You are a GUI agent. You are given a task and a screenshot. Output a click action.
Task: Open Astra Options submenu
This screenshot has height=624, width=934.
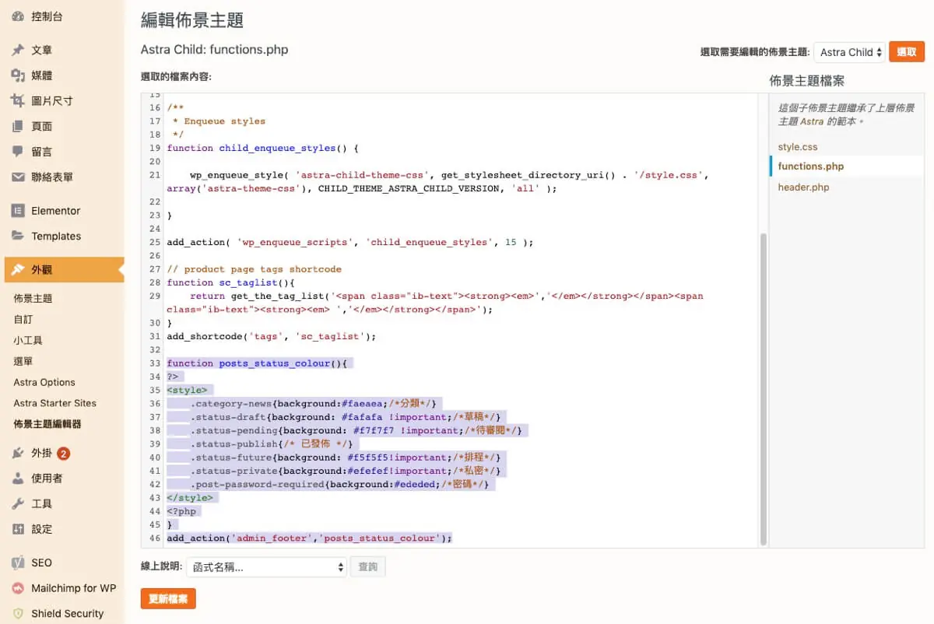tap(44, 383)
